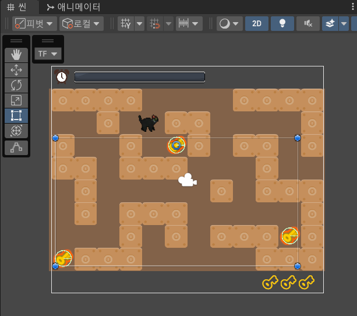Screen dimensions: 357x316
Task: Grab the top-right rect handle
Action: (298, 138)
